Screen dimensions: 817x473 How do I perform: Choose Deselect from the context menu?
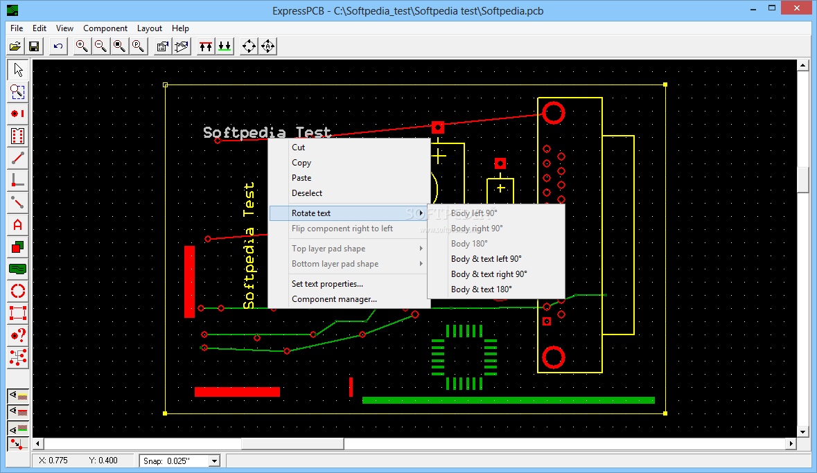tap(349, 193)
